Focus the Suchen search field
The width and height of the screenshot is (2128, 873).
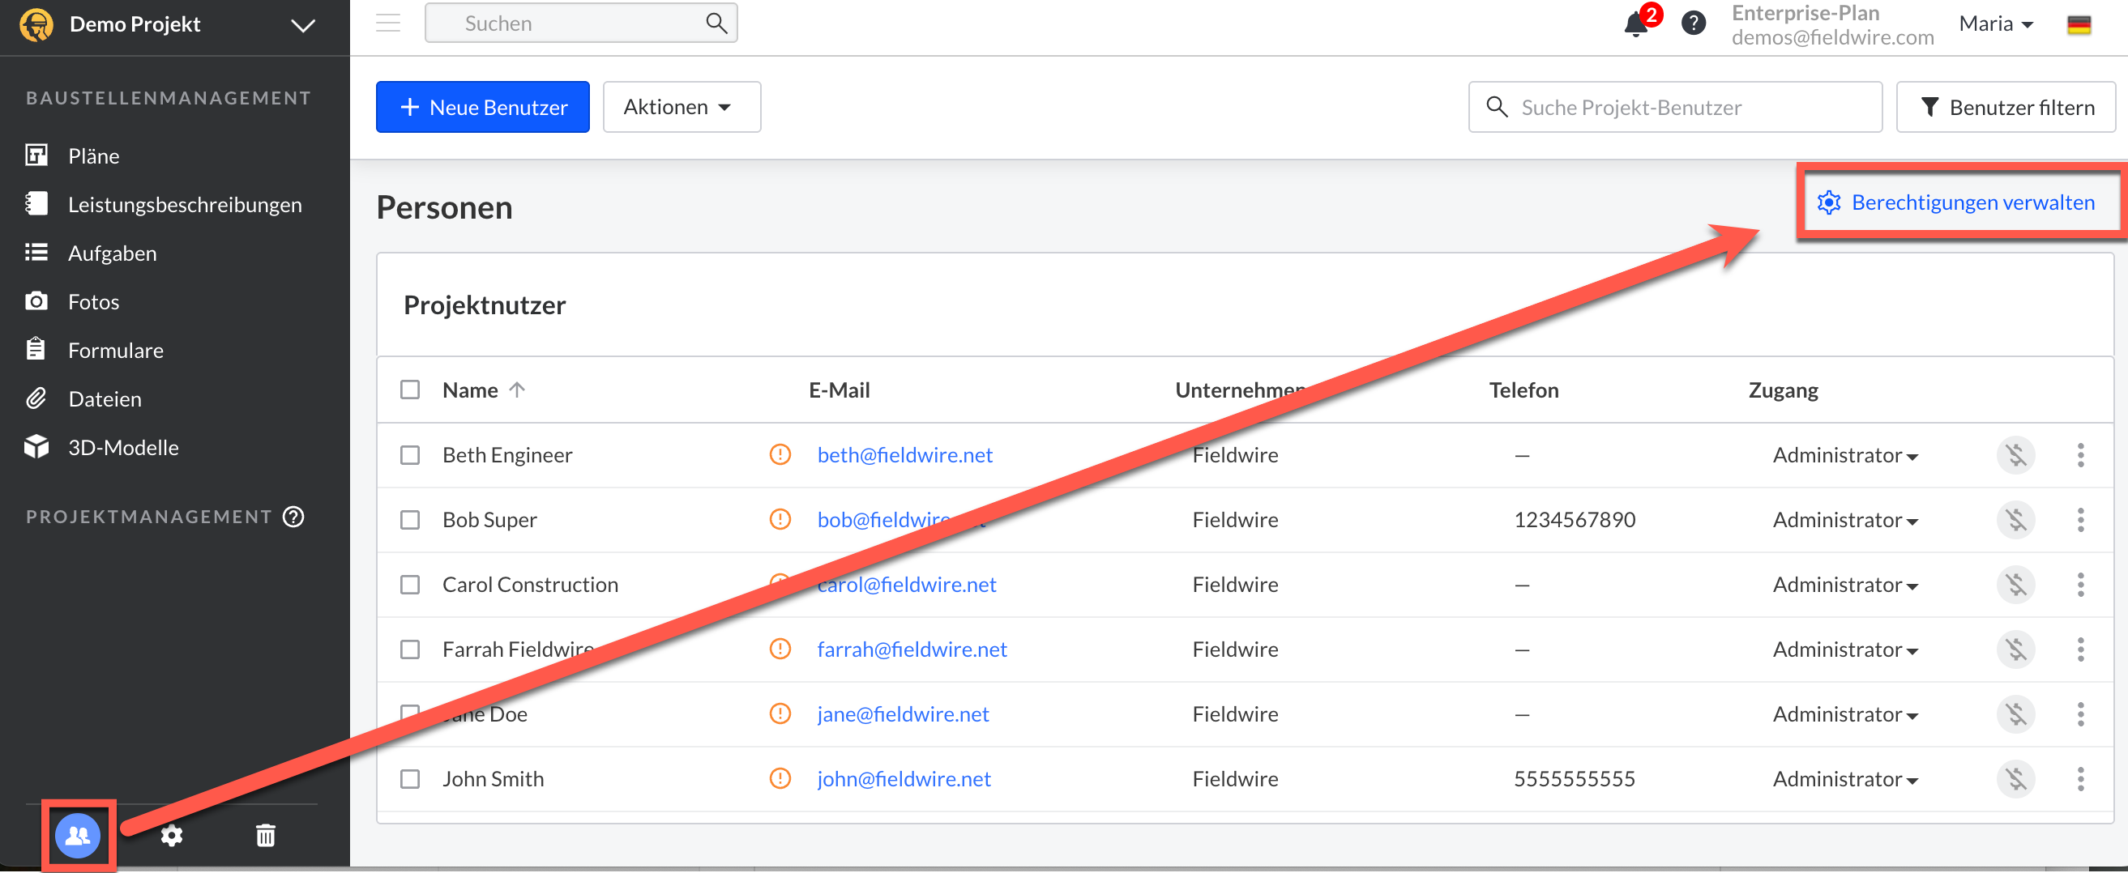click(x=581, y=23)
